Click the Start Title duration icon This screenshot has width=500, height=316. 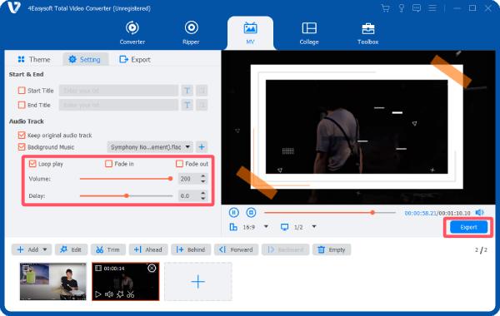coord(202,91)
